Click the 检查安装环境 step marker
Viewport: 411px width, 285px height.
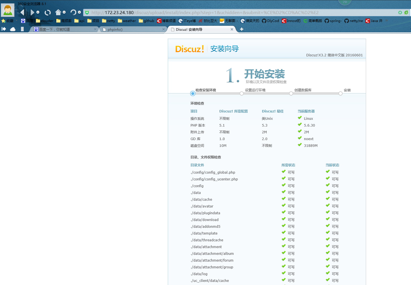[193, 93]
